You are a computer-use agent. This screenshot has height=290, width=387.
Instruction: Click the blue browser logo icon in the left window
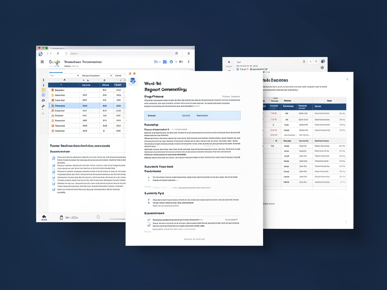pyautogui.click(x=41, y=54)
